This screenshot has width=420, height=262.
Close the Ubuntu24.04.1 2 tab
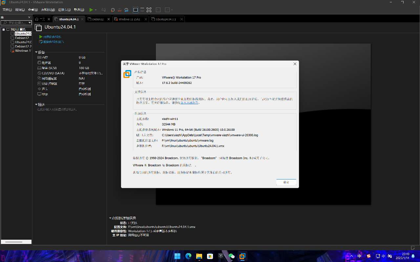[181, 19]
